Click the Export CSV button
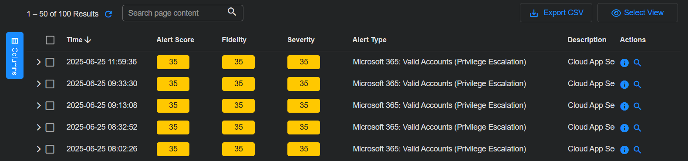The image size is (688, 161). (x=556, y=13)
